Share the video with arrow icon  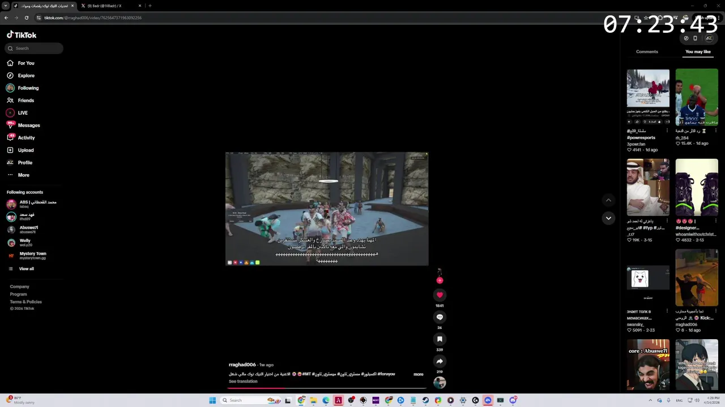click(x=440, y=361)
